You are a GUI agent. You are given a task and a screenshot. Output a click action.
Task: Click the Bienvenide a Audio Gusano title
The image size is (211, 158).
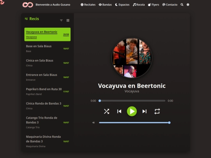[x=53, y=5]
